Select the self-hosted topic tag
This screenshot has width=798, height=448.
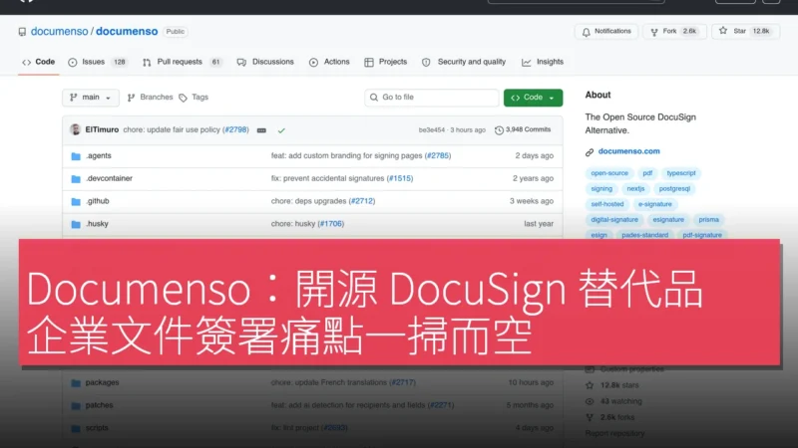[607, 204]
